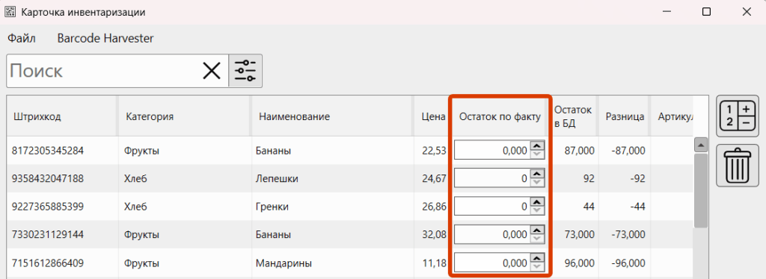Sort by Остаток по факту column header
The width and height of the screenshot is (766, 279).
(x=500, y=116)
